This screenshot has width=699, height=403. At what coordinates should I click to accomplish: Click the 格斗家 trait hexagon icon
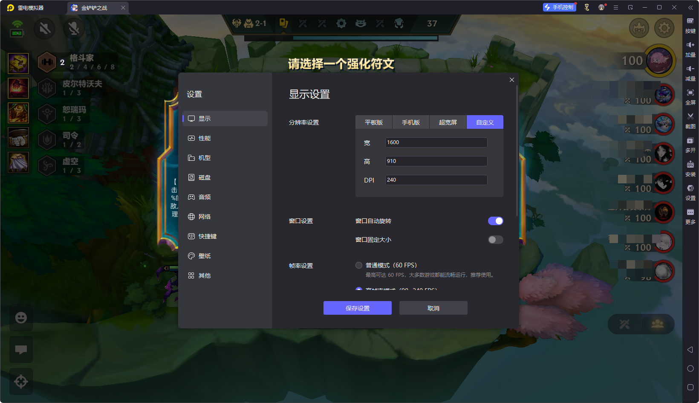tap(47, 62)
